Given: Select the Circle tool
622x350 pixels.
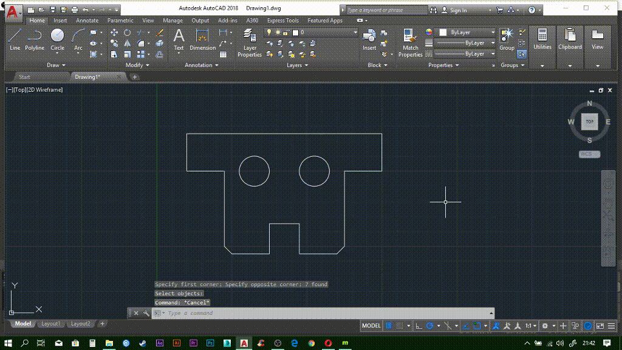Looking at the screenshot, I should tap(57, 39).
